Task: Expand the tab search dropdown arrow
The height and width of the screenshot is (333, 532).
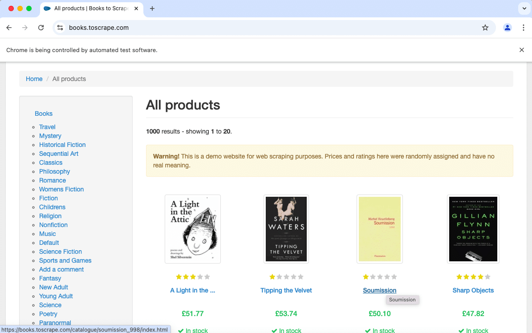Action: click(523, 8)
